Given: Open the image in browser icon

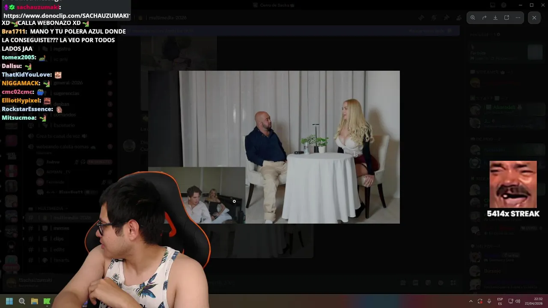Looking at the screenshot, I should point(506,18).
